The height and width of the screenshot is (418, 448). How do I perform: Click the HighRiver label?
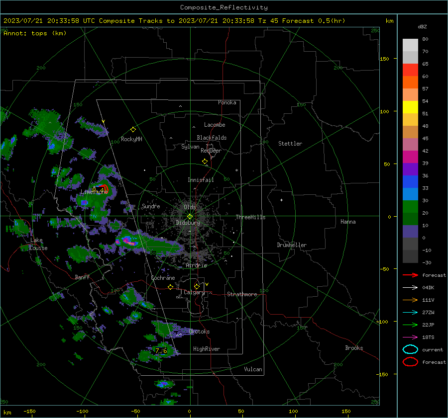(207, 349)
